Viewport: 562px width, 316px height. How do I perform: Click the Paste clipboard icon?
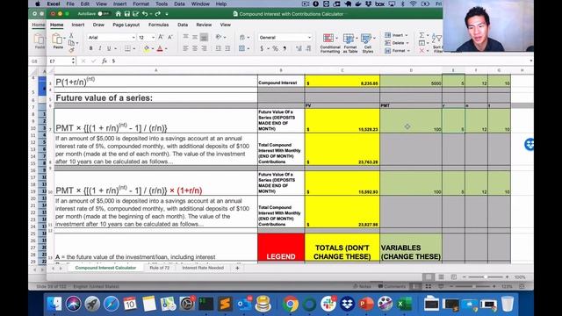[x=57, y=39]
